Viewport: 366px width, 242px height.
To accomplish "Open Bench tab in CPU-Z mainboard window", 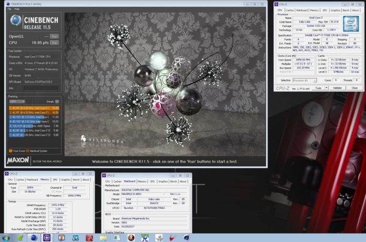I will [x=174, y=181].
